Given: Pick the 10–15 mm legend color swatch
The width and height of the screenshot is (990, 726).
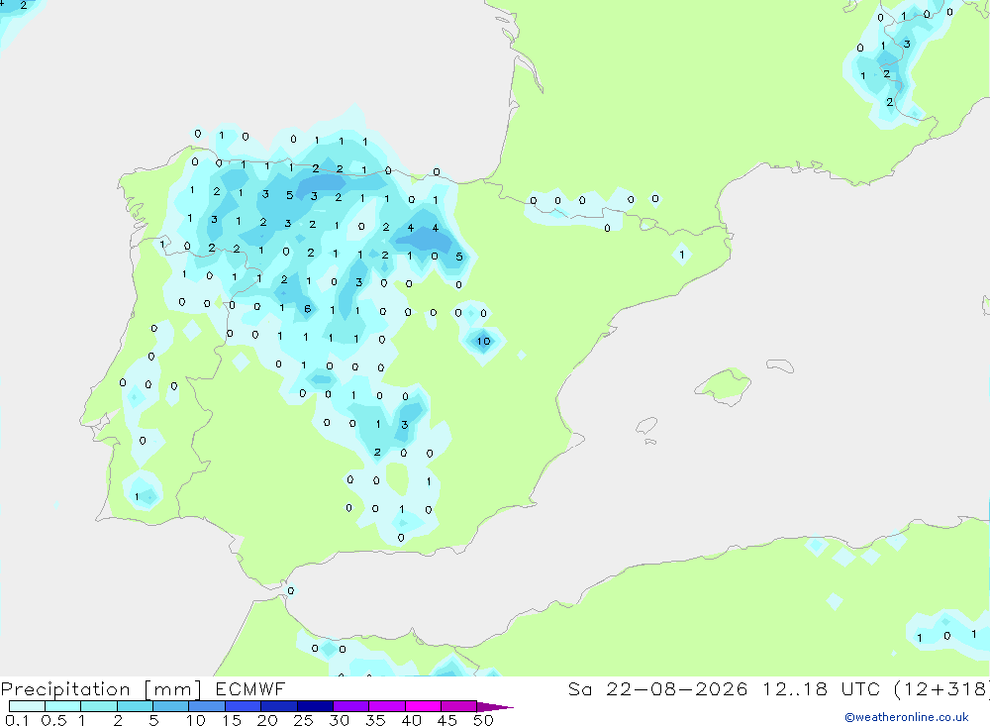Looking at the screenshot, I should [x=207, y=706].
